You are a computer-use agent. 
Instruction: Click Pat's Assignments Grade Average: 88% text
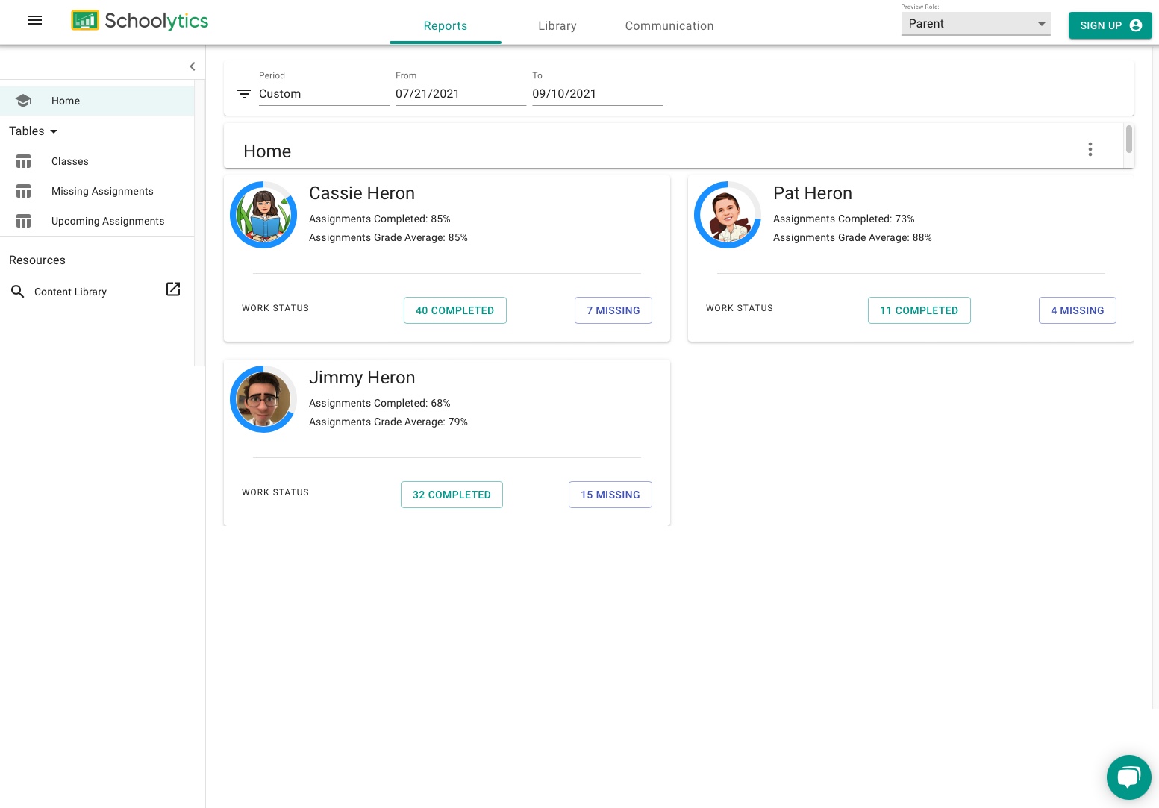(x=852, y=238)
